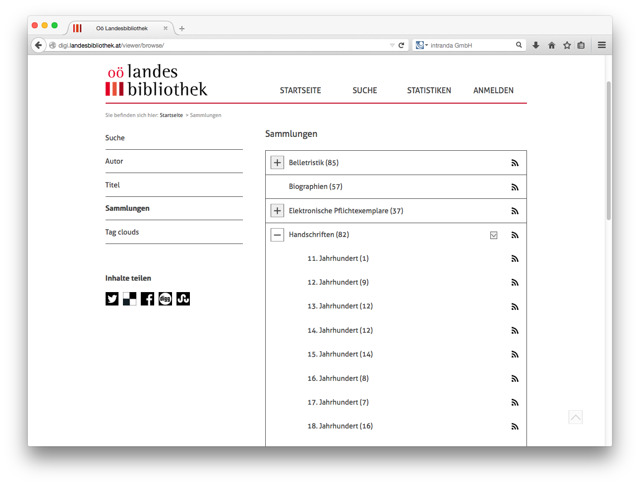Click the browser back button
The height and width of the screenshot is (486, 640).
pyautogui.click(x=38, y=45)
